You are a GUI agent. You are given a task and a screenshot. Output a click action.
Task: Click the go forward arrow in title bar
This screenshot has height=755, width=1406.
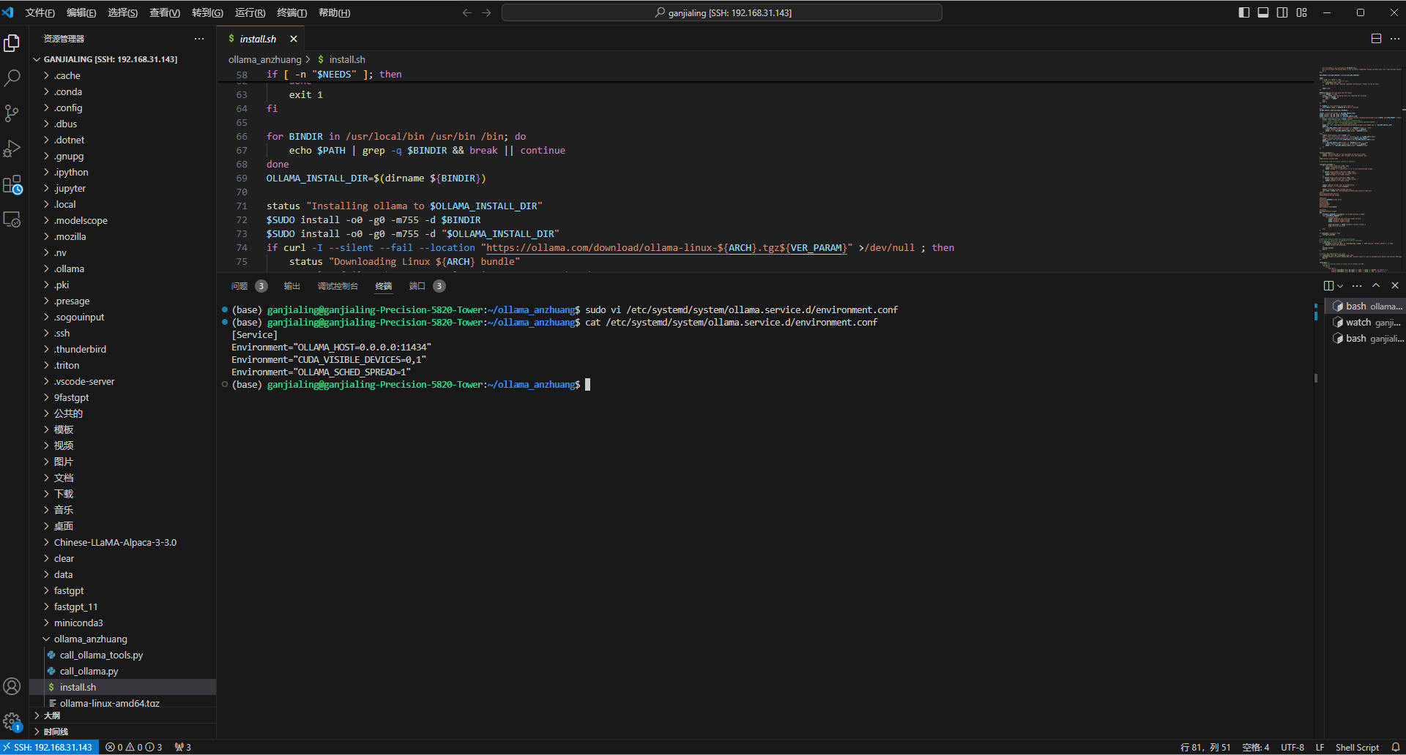click(486, 12)
